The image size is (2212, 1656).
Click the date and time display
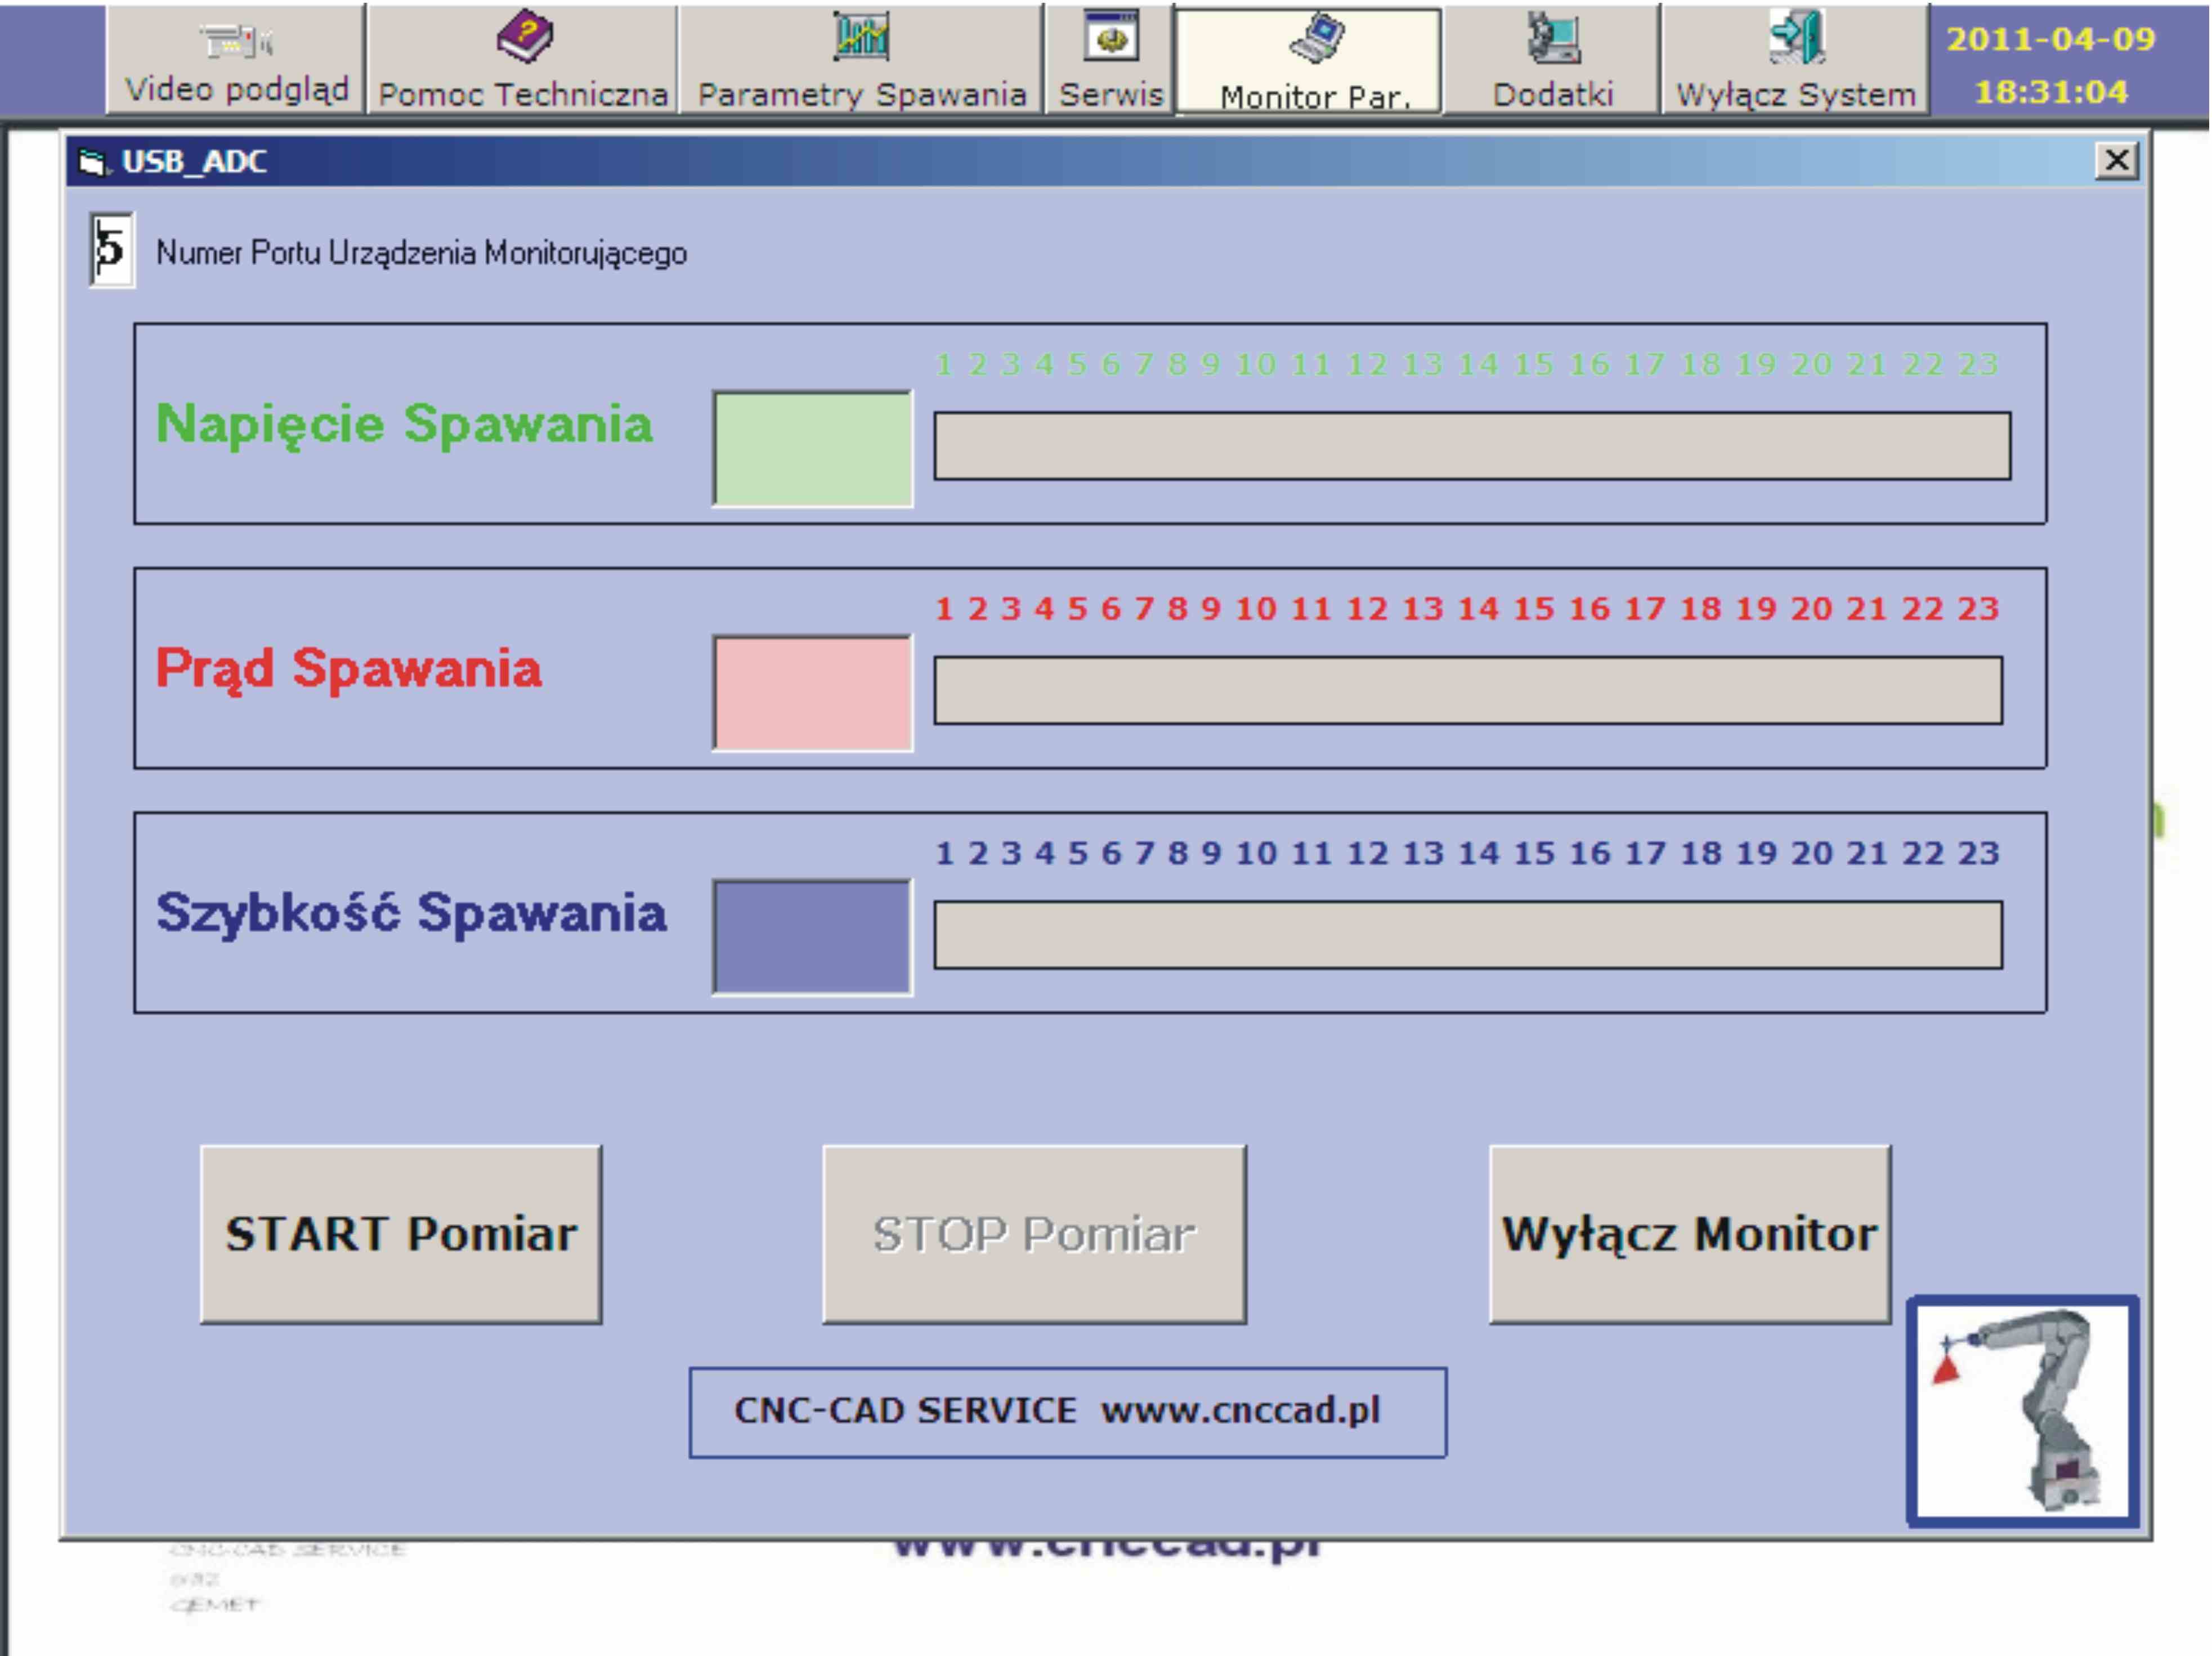click(x=2050, y=65)
